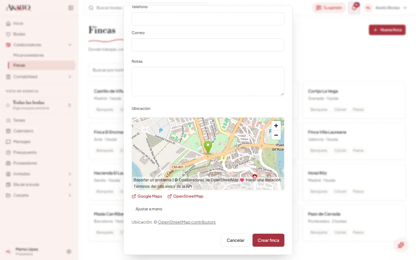Focus the Correo input field
Viewport: 416px width, 260px height.
[208, 45]
